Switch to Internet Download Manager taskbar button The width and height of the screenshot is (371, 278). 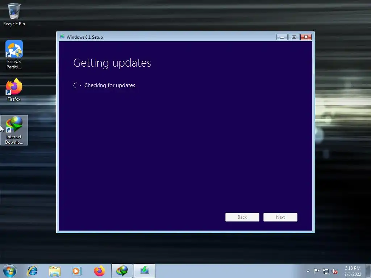(122, 271)
